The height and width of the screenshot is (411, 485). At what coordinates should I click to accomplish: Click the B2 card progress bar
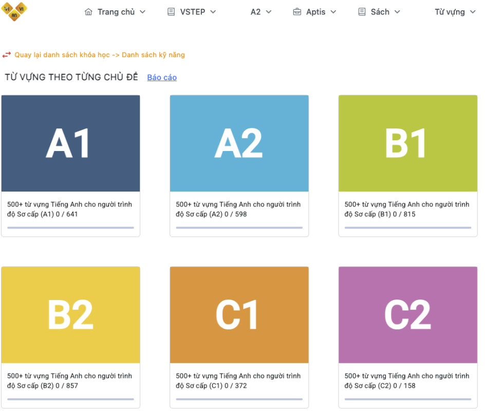pyautogui.click(x=70, y=399)
